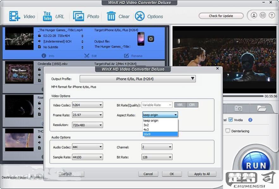279x189 pixels.
Task: Click the video stream selector arrows for Hunger Games
Action: tap(82, 36)
